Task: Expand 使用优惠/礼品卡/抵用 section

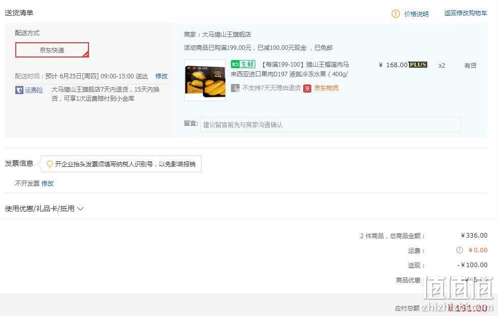Action: (44, 209)
